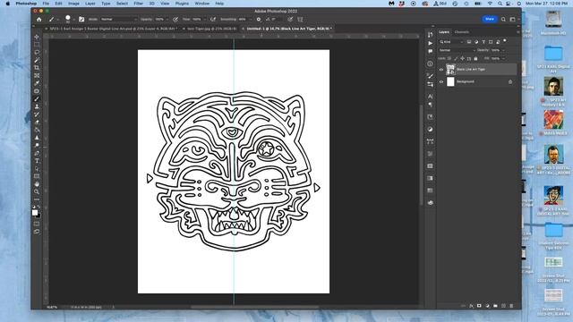The height and width of the screenshot is (322, 573).
Task: Open the Image menu
Action: tap(73, 4)
